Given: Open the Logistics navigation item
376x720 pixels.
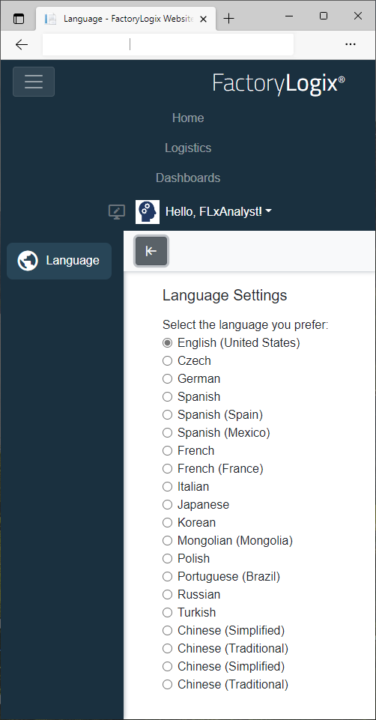Looking at the screenshot, I should click(x=188, y=148).
